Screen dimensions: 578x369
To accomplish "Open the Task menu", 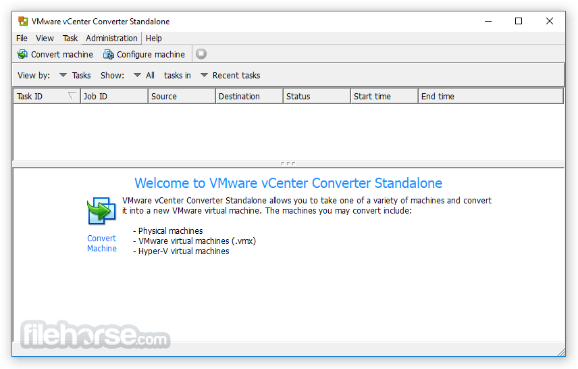I will coord(70,39).
